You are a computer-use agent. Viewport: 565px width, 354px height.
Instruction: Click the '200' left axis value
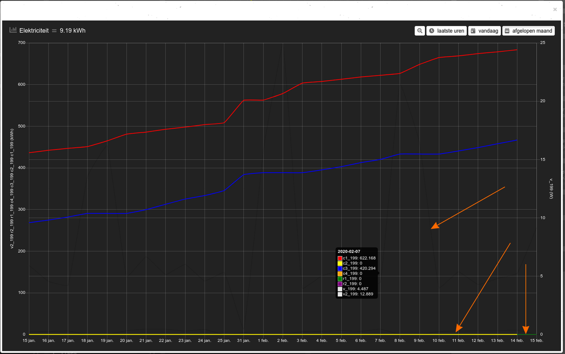click(22, 251)
